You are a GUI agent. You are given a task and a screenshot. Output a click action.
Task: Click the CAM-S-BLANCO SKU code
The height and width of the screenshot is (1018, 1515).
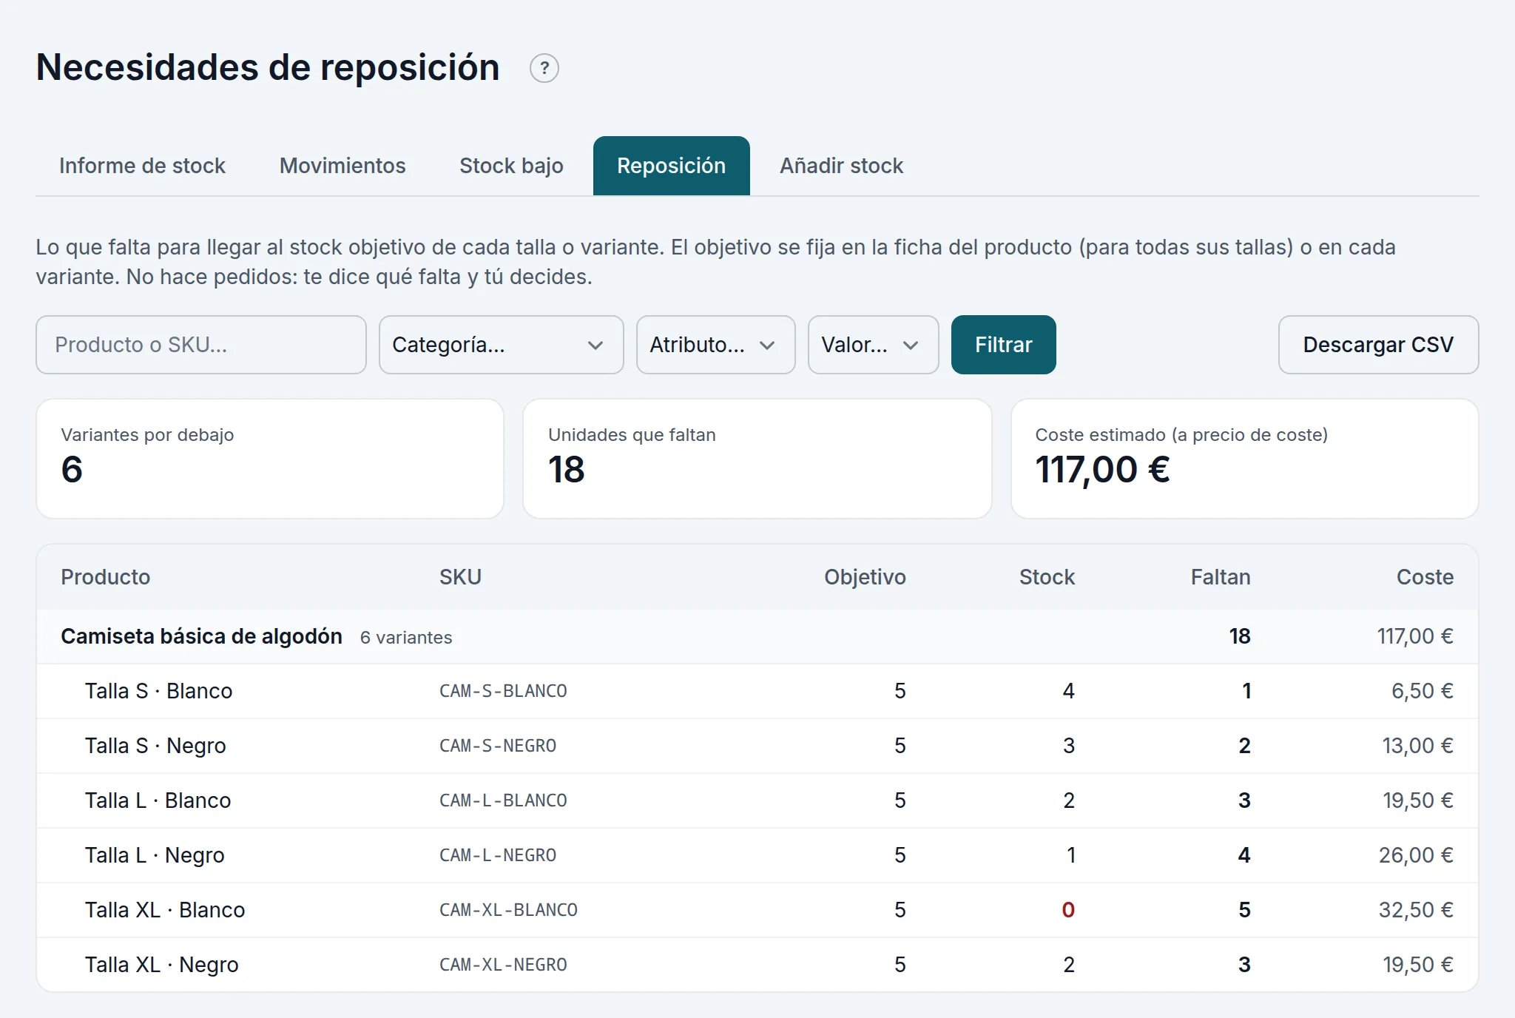pos(503,691)
